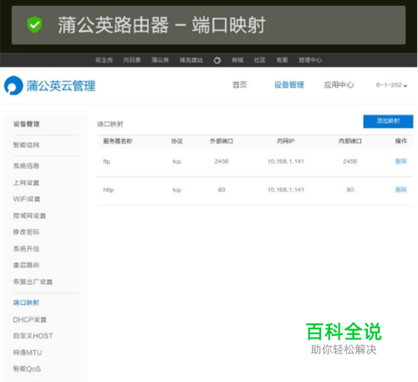
Task: Open the 应用中心 tab
Action: [x=339, y=84]
